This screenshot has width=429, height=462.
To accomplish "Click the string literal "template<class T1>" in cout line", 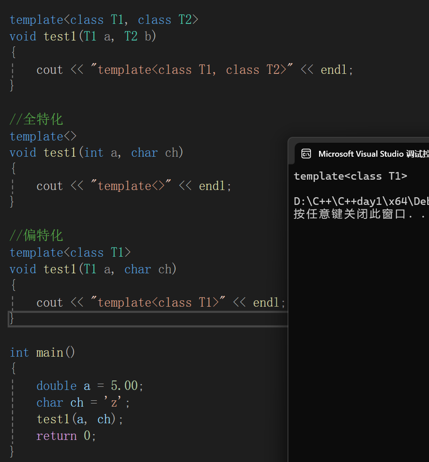I will pyautogui.click(x=158, y=302).
